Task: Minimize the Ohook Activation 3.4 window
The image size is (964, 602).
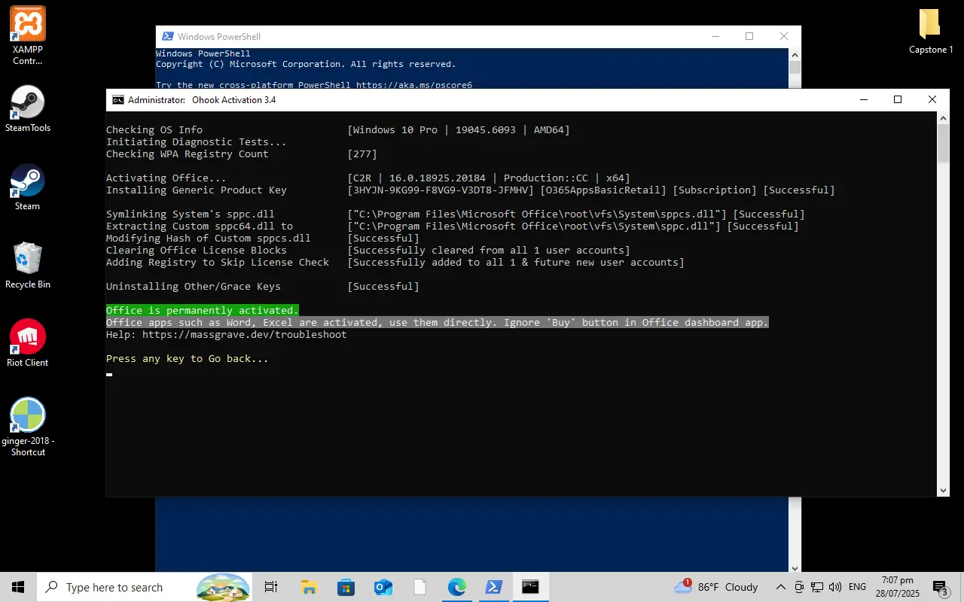Action: [x=863, y=99]
